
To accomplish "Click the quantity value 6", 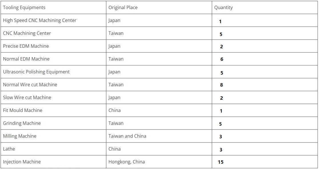I will [222, 59].
